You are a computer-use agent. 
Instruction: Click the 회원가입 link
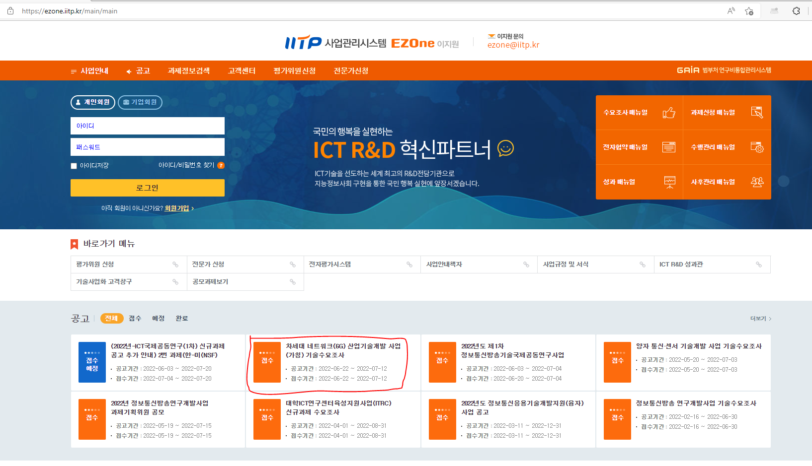177,208
